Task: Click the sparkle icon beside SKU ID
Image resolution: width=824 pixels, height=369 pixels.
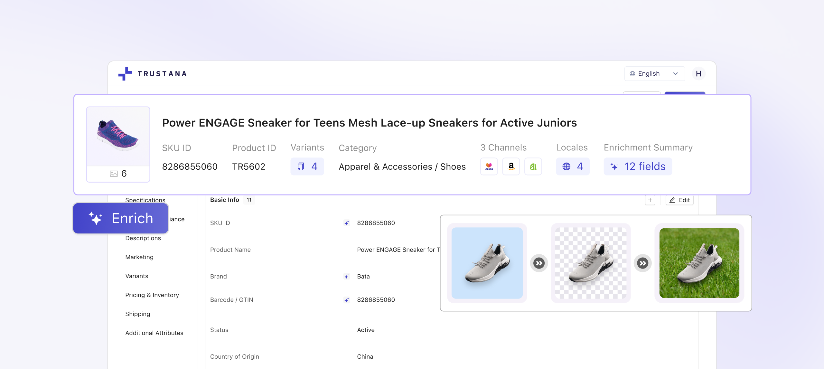Action: click(346, 223)
